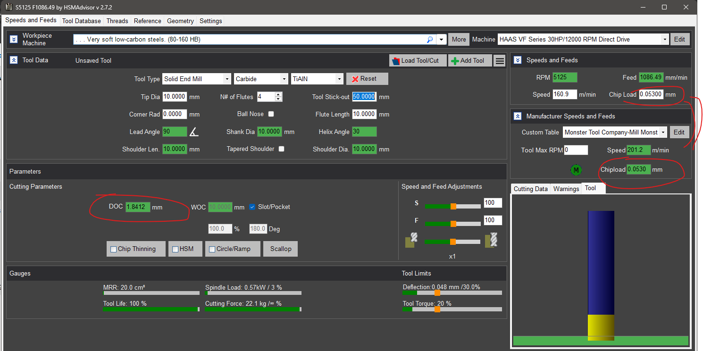Image resolution: width=703 pixels, height=351 pixels.
Task: Click the Load Tool/Cut button
Action: (x=418, y=60)
